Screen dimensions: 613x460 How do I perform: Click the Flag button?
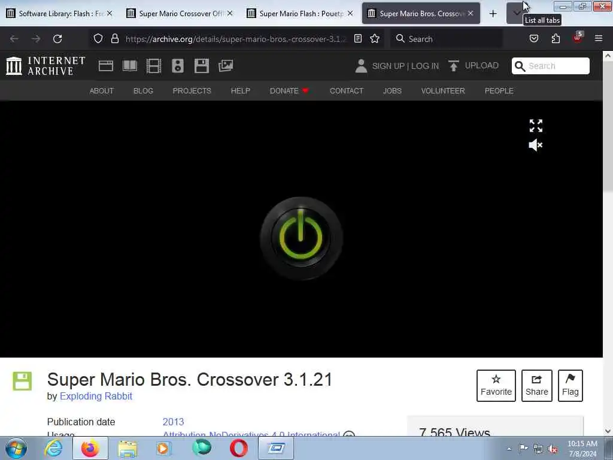(570, 386)
